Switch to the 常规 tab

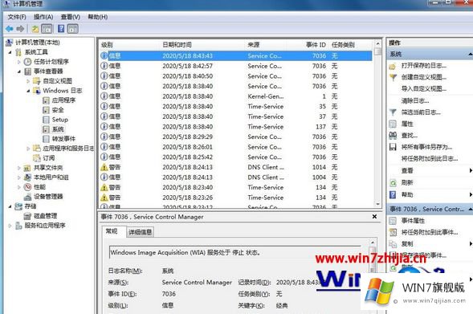(112, 231)
